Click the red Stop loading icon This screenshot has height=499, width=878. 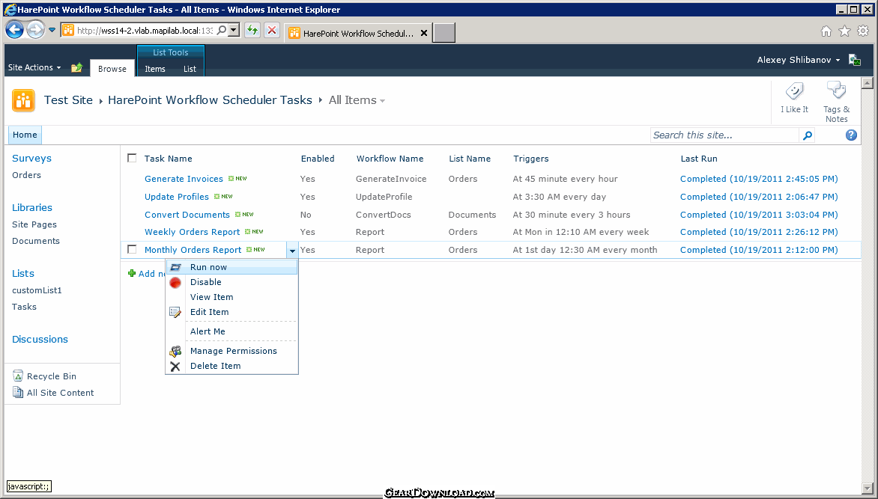(272, 30)
